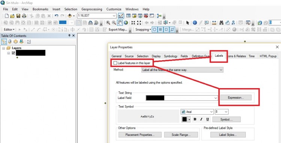Switch to the Fields tab
The image size is (281, 143).
pos(184,56)
